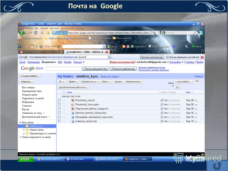
Task: Switch to grid view icon
Action: tap(177, 87)
